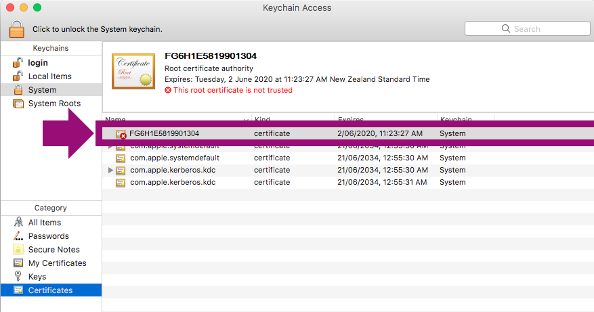Click the Expires date line in certificate header
Viewport: 594px width, 312px height.
tap(297, 79)
